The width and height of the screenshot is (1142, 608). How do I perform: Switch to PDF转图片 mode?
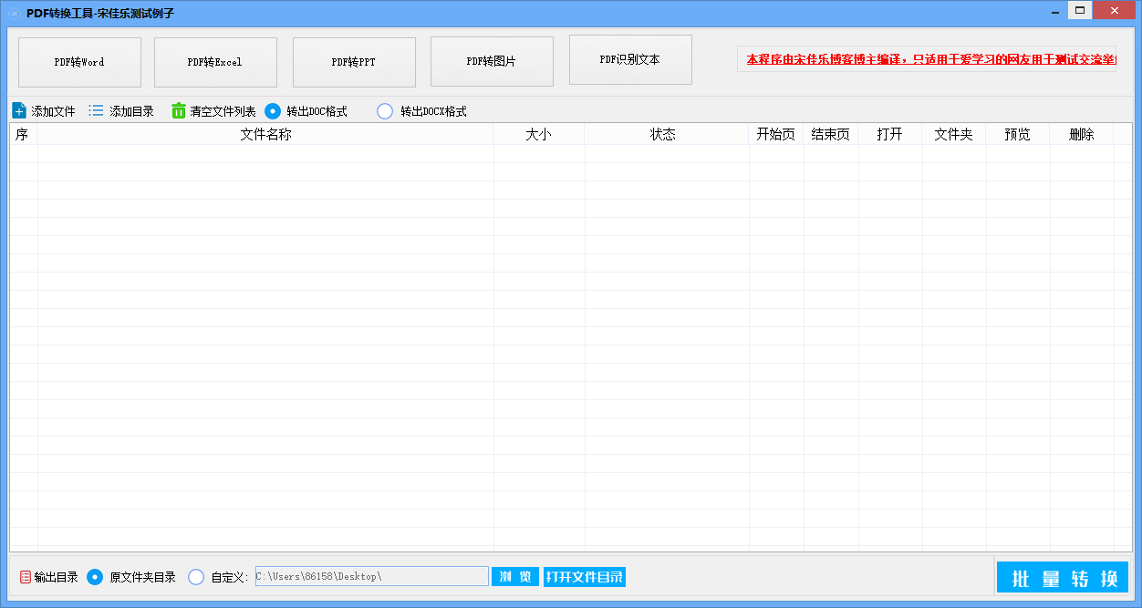(x=492, y=61)
